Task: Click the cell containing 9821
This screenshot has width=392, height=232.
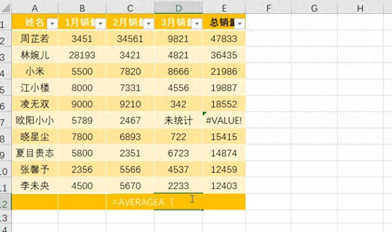Action: tap(178, 39)
